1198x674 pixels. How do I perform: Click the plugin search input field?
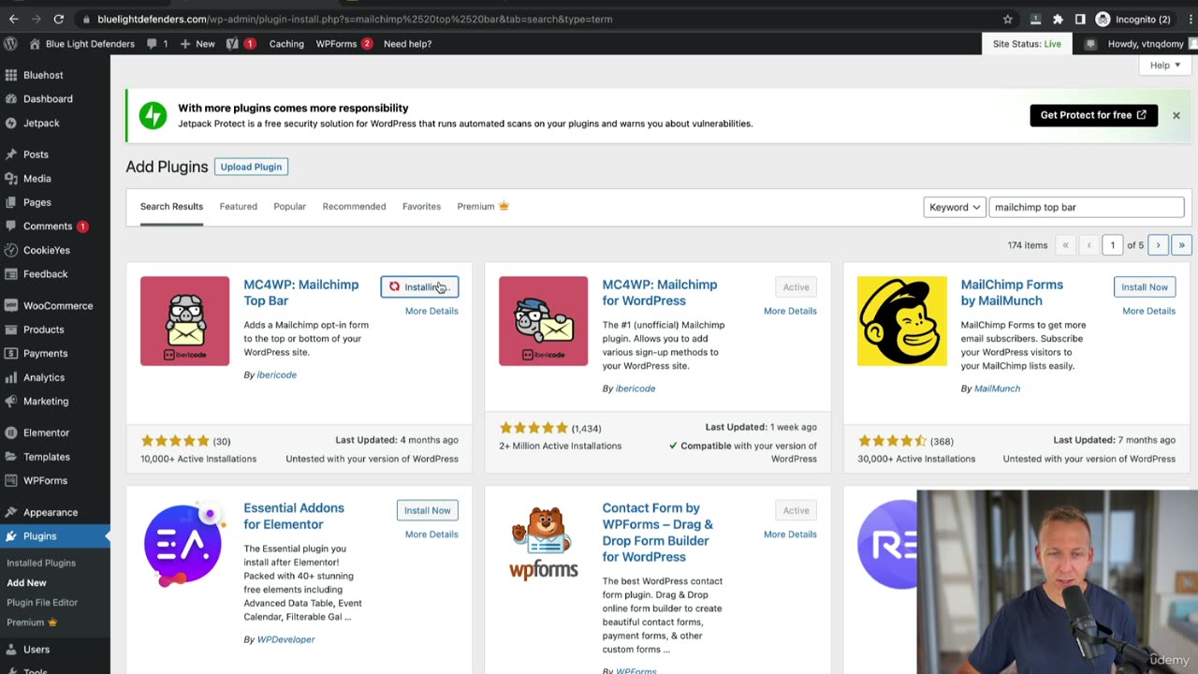[1087, 207]
